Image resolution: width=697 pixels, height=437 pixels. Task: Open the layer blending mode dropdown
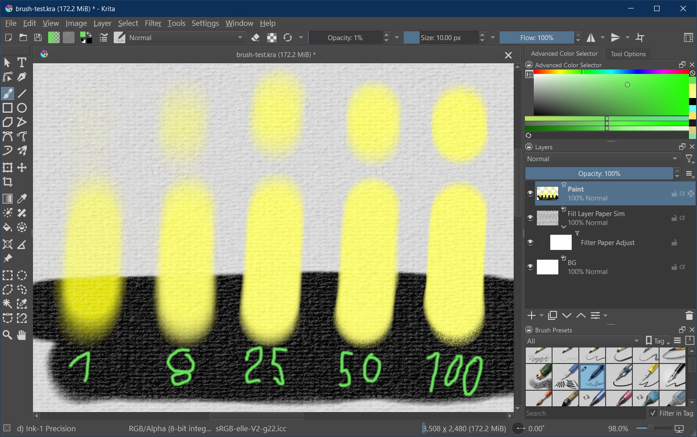tap(602, 159)
